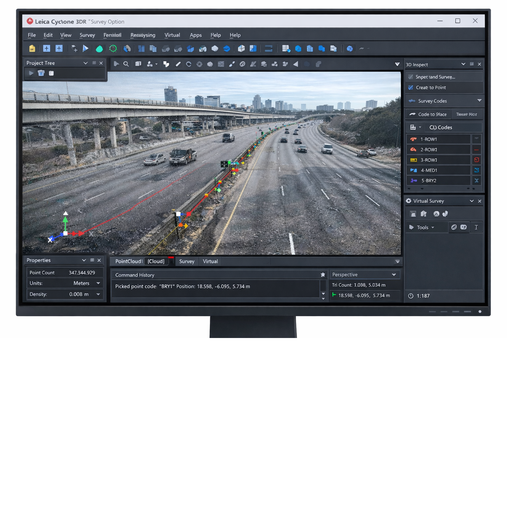Click the envelope icon in viewport toolbar
Screen dimensions: 507x507
[221, 64]
